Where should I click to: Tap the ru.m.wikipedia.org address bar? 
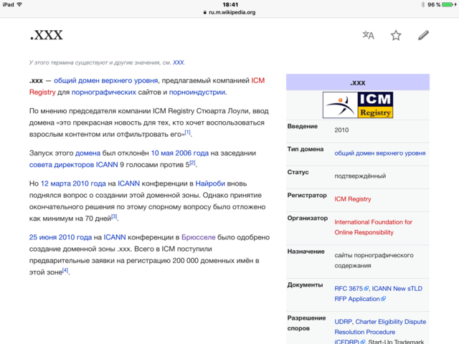point(229,12)
